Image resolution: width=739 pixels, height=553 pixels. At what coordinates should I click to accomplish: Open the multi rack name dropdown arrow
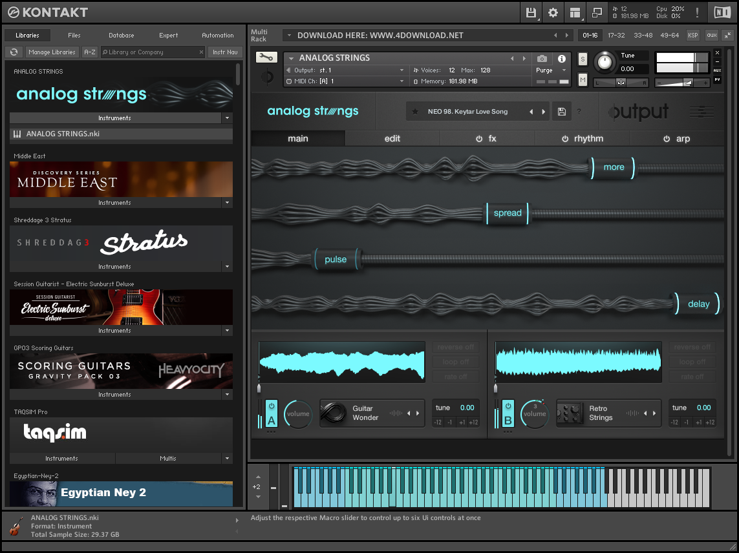click(x=289, y=36)
